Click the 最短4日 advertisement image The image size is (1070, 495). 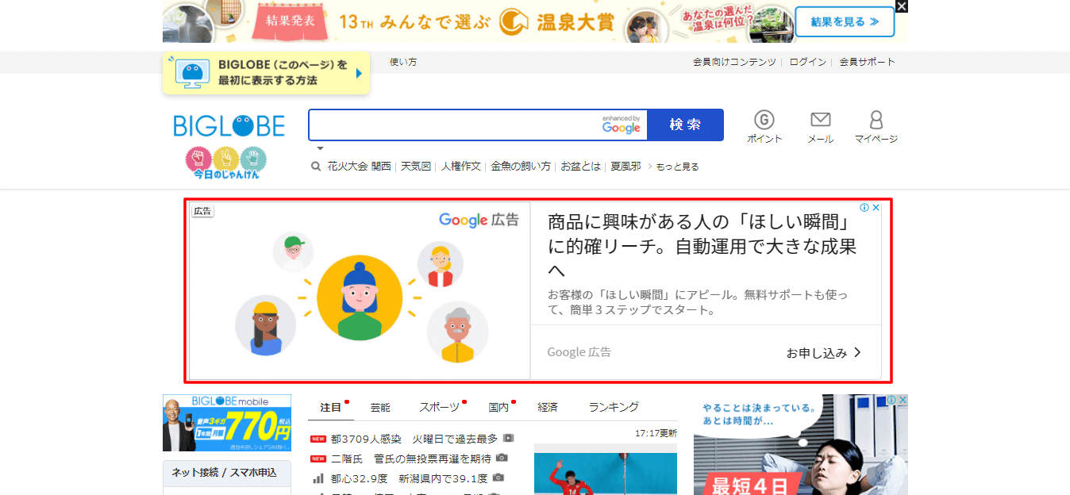801,445
